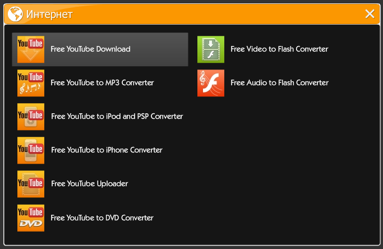Viewport: 383px width, 249px height.
Task: Select the Free YouTube Download label
Action: point(90,49)
